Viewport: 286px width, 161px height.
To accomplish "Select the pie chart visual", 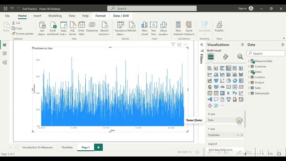I will pyautogui.click(x=228, y=80).
